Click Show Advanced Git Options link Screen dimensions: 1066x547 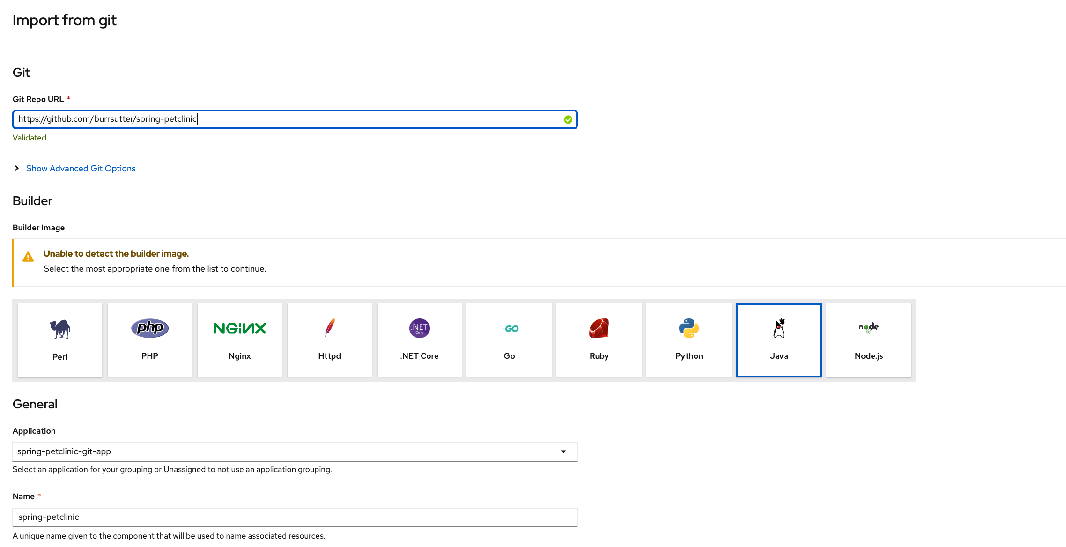tap(81, 169)
